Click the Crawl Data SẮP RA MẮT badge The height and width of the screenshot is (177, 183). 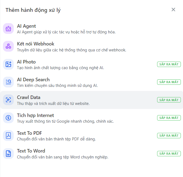(x=169, y=100)
